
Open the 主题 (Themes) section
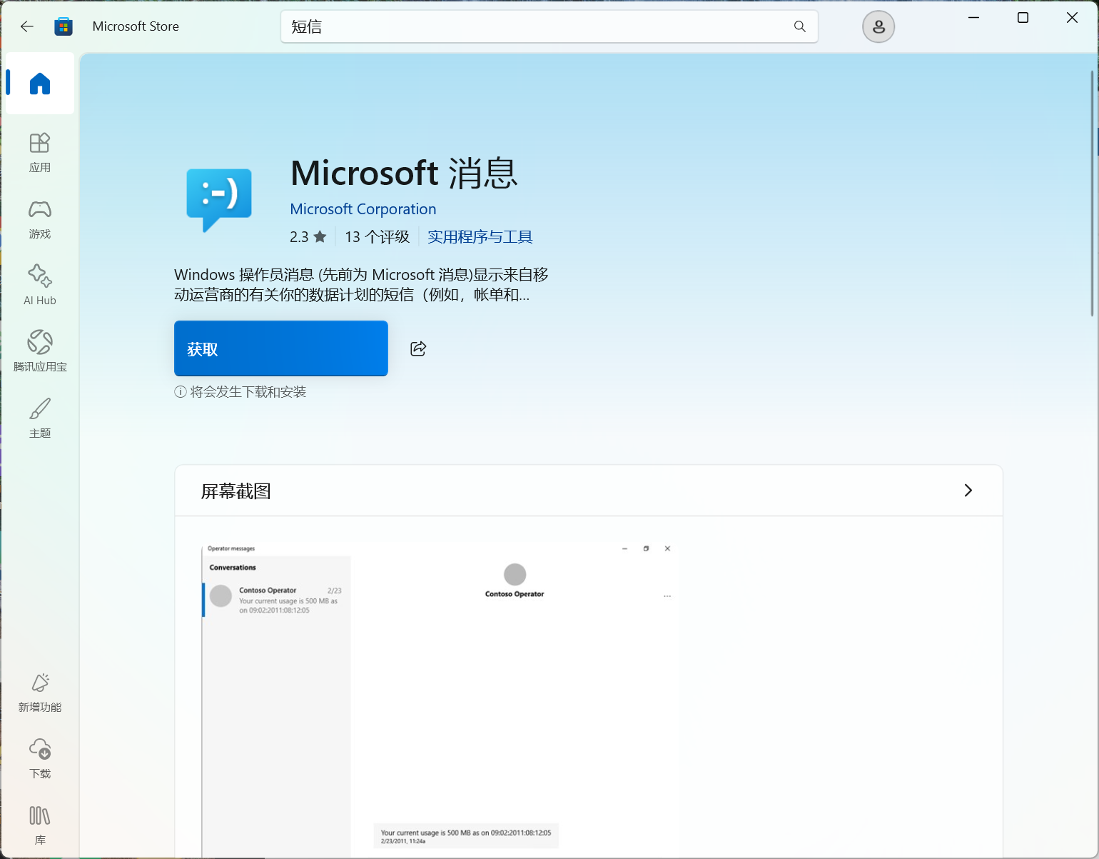[x=40, y=418]
